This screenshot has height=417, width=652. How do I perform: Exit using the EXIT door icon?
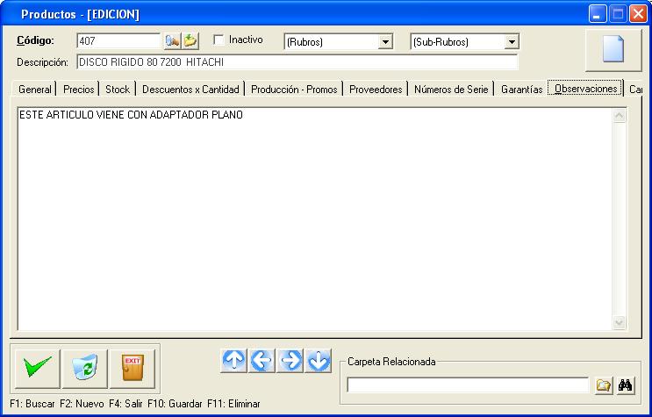133,369
